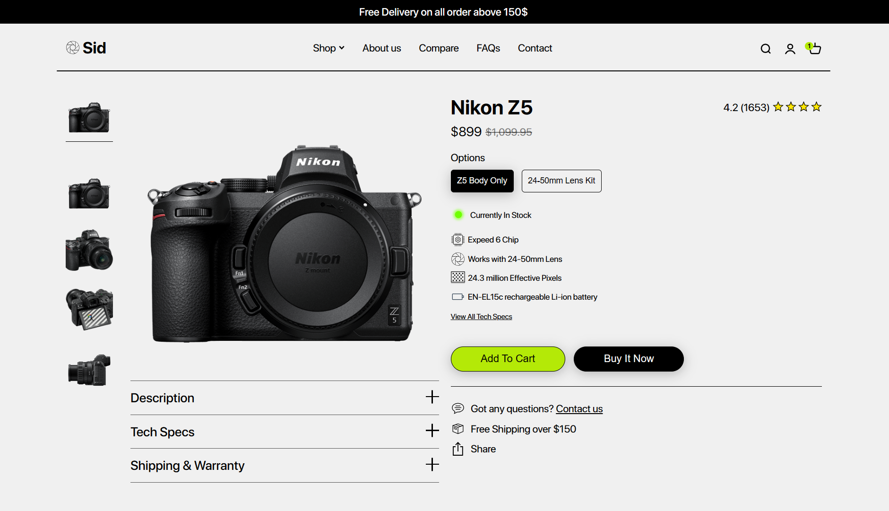
Task: Click the Buy It Now button
Action: pyautogui.click(x=628, y=359)
